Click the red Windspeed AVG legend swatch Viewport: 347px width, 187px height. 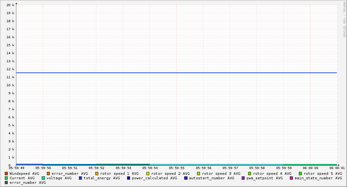pyautogui.click(x=6, y=174)
